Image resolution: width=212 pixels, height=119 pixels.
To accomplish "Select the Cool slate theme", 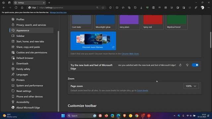I will pos(81,22).
